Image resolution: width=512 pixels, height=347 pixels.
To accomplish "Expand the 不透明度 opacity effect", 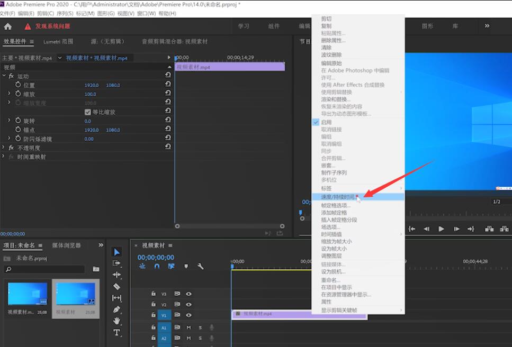I will coord(3,148).
